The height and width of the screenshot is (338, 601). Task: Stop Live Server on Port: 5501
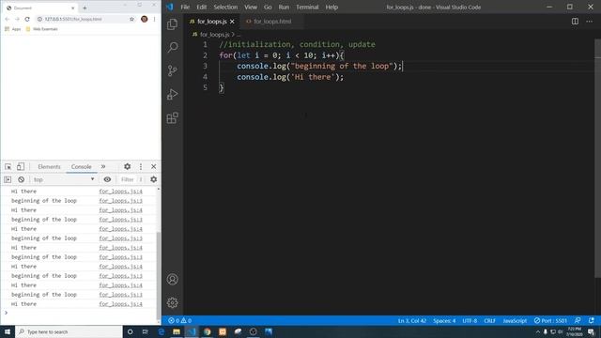tap(550, 320)
